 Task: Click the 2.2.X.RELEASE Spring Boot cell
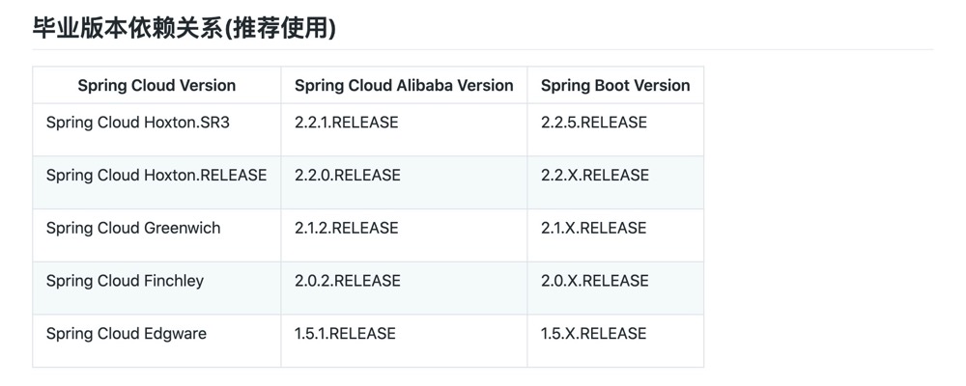(x=595, y=176)
